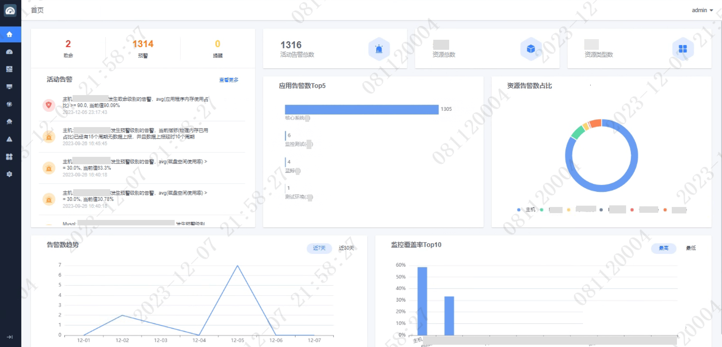Click the alarm siren icon beside 1316

tap(379, 49)
